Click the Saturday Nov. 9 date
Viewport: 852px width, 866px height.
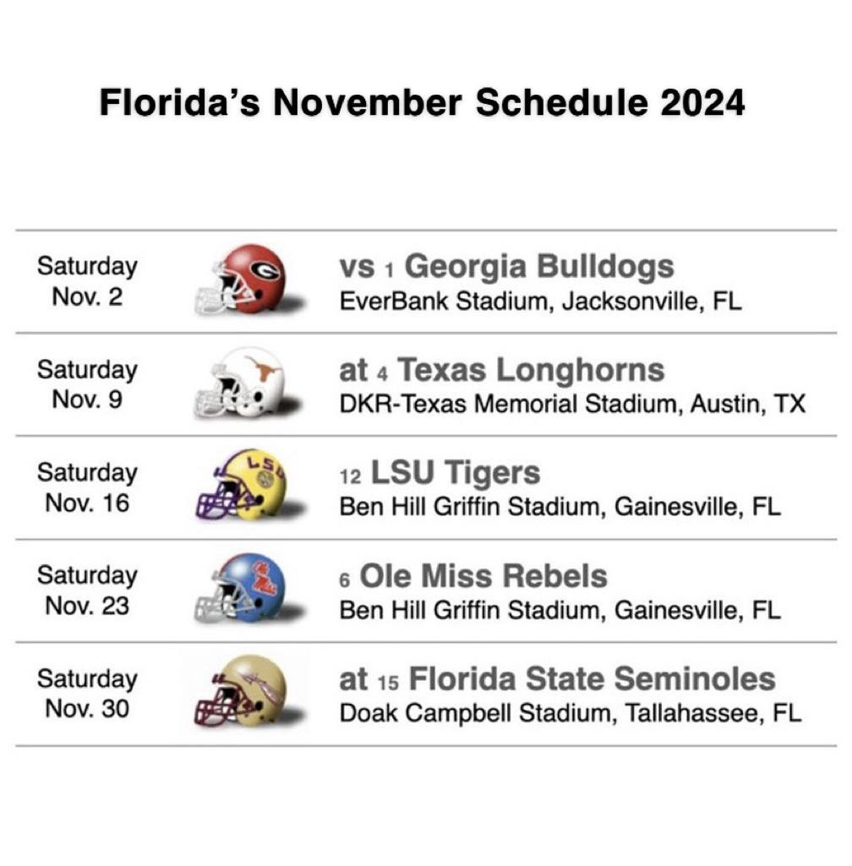pyautogui.click(x=87, y=384)
